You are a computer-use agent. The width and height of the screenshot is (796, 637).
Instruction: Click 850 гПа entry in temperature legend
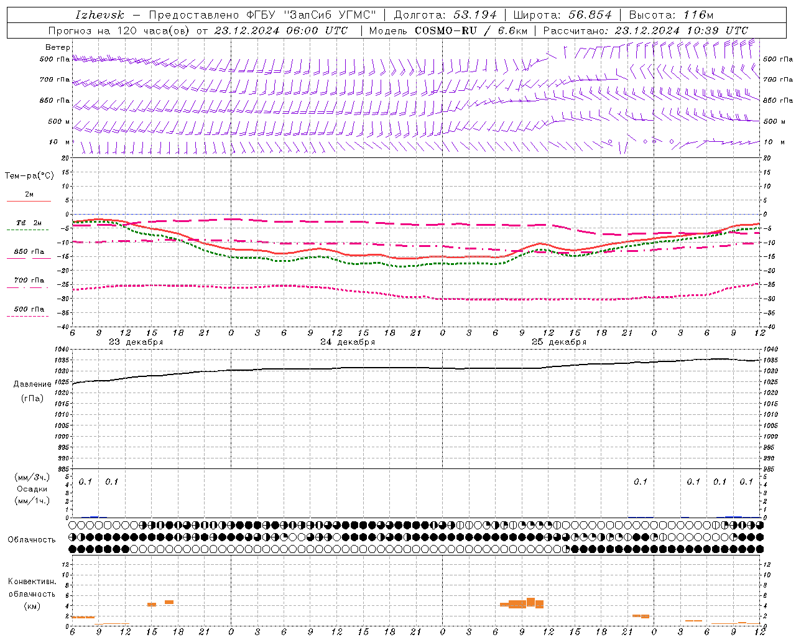[x=29, y=252]
